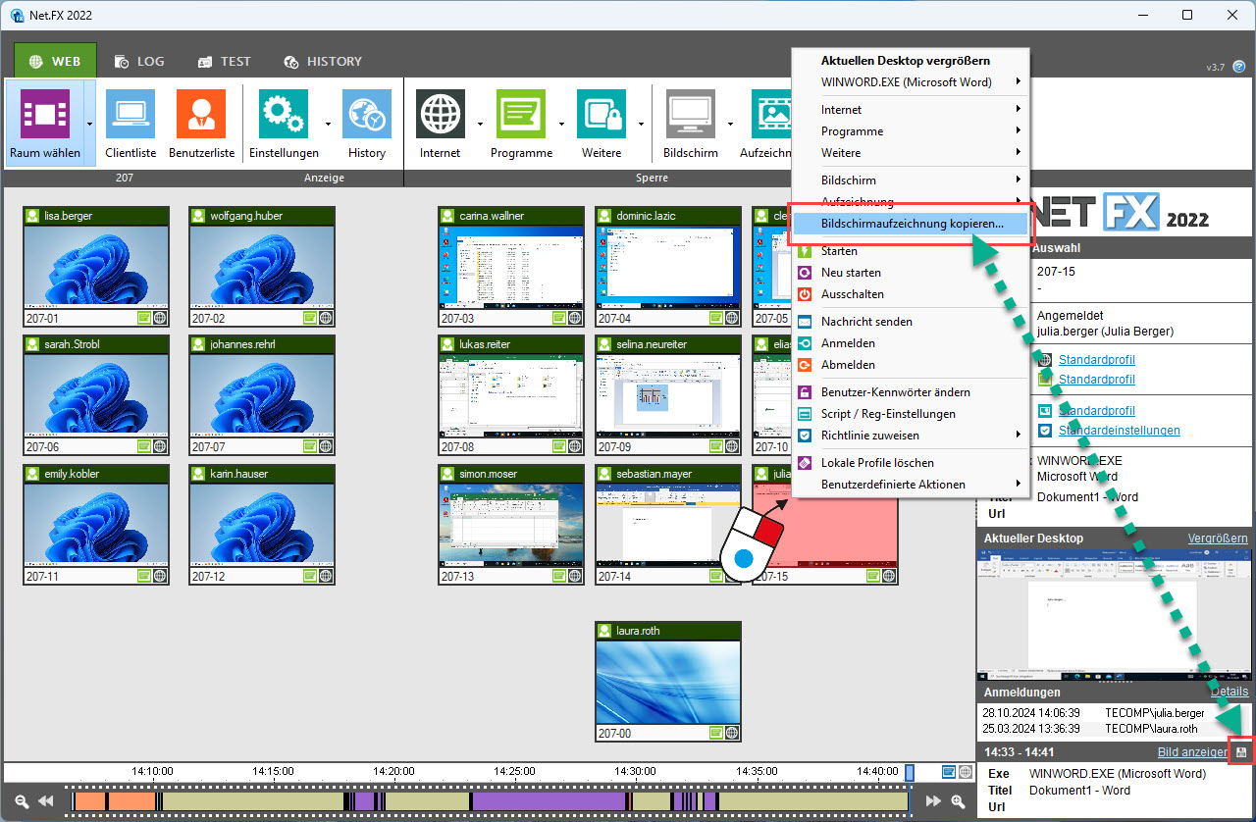Viewport: 1256px width, 822px height.
Task: Click the Vergrößern link
Action: 1218,539
